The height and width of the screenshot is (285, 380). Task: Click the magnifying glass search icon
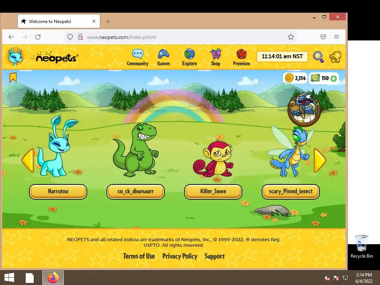click(318, 57)
